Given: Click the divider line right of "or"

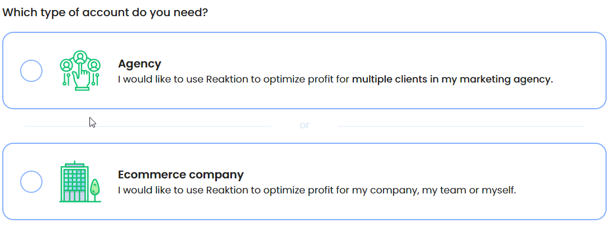Looking at the screenshot, I should pos(461,126).
